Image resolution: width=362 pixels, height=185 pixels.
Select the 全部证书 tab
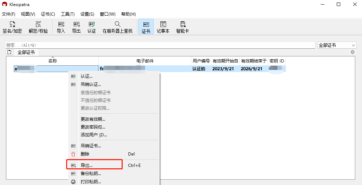click(x=26, y=52)
